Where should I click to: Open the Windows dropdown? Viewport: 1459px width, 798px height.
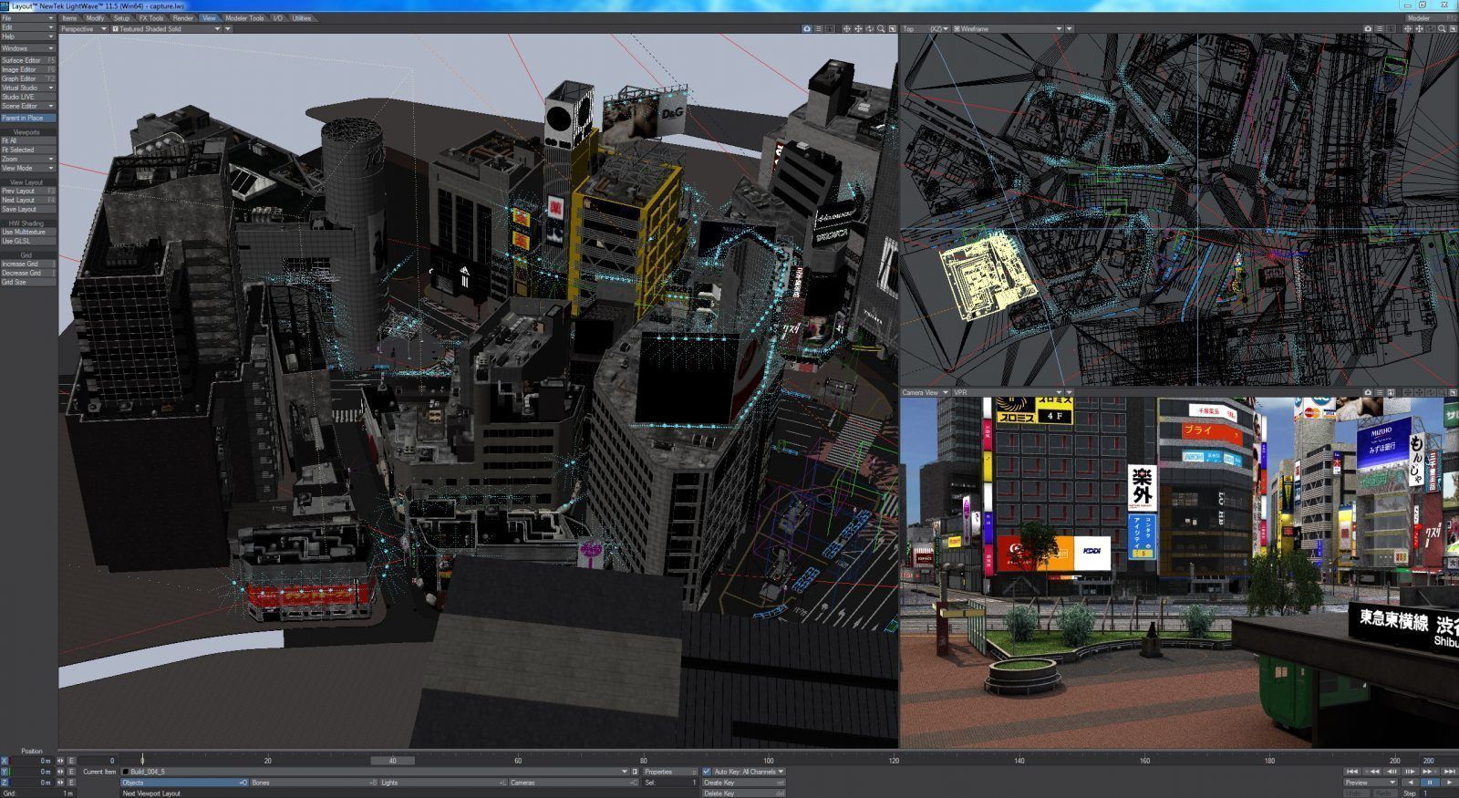(28, 48)
